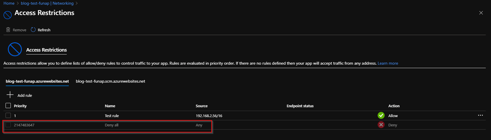
Task: Check the box for Deny all rule
Action: pyautogui.click(x=8, y=125)
